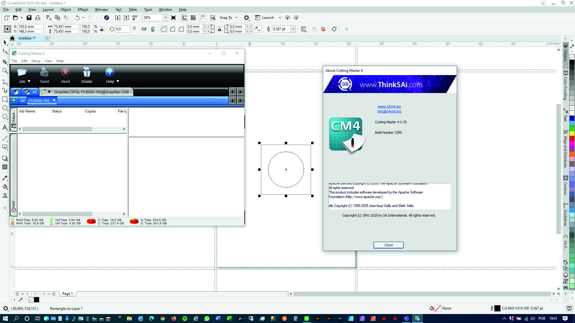This screenshot has width=575, height=323.
Task: Select the Ellipse tool
Action: coord(5,108)
